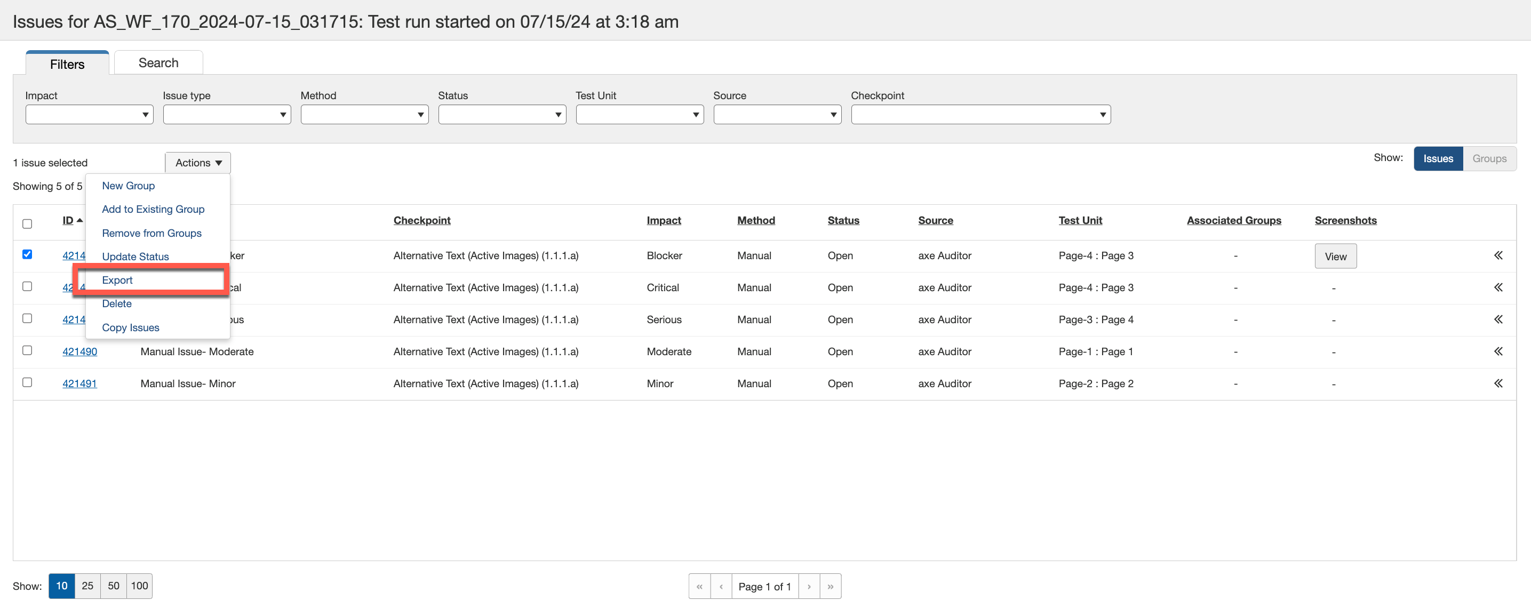Show 25 issues per page
This screenshot has width=1531, height=608.
[87, 586]
